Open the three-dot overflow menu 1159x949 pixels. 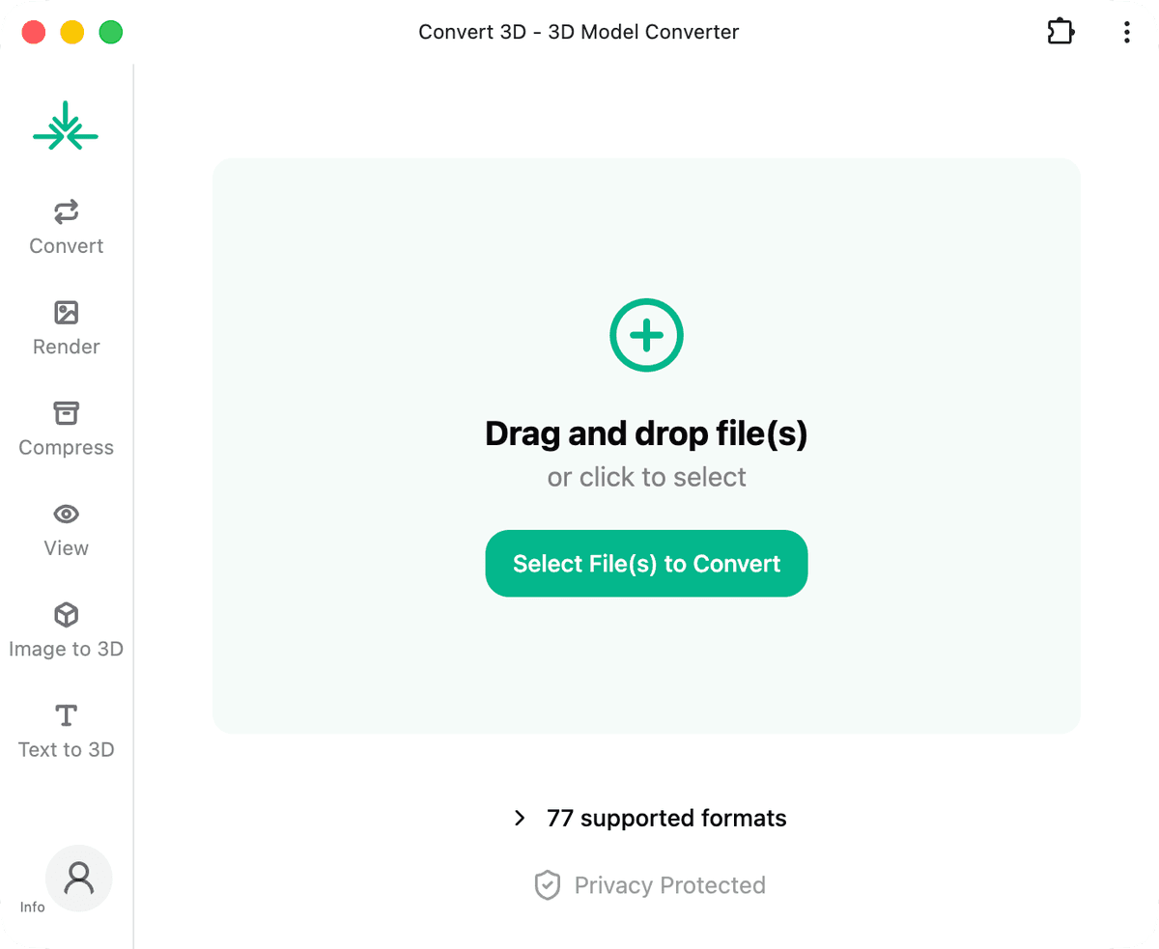pos(1126,31)
